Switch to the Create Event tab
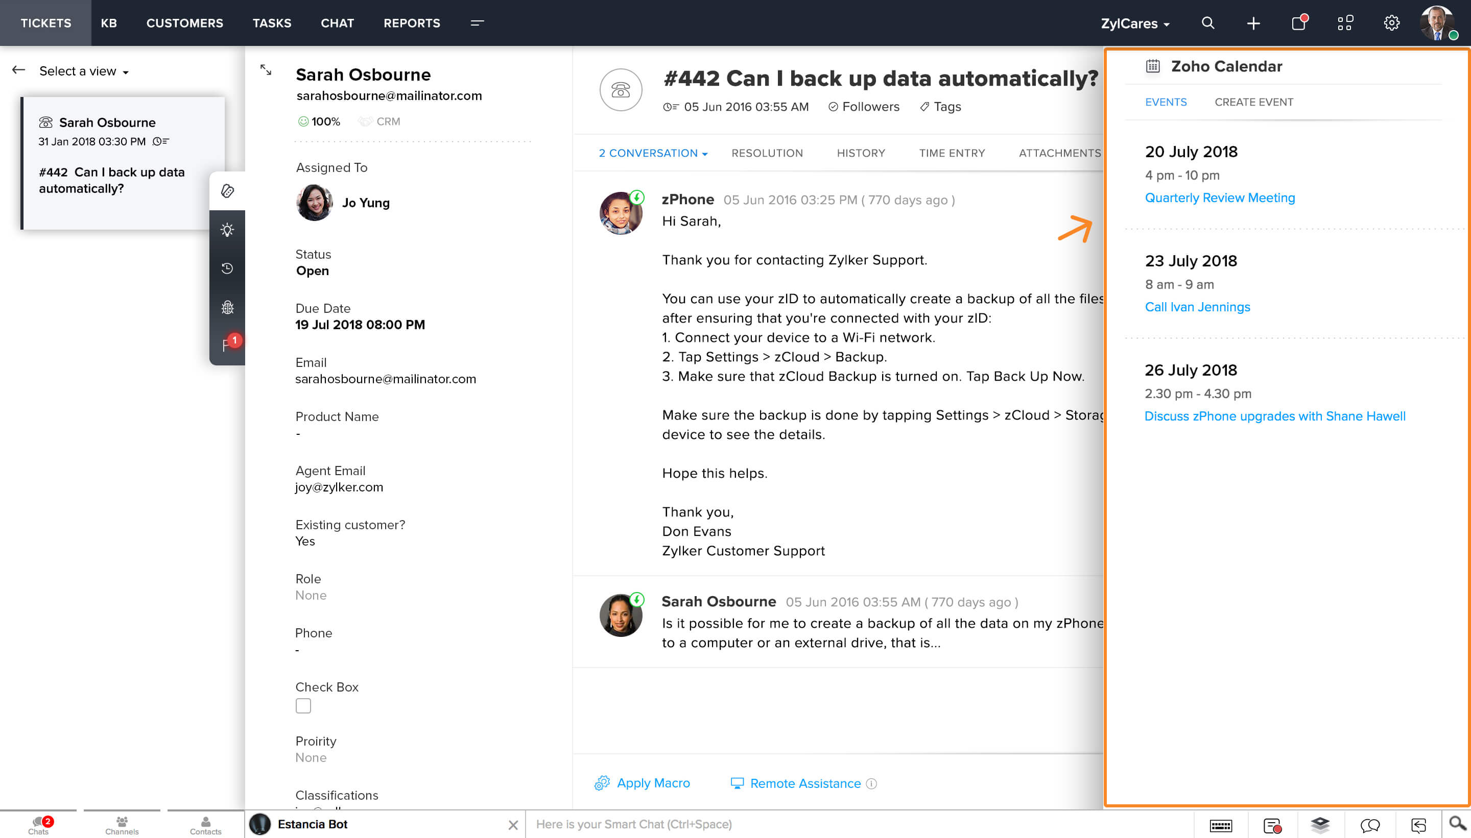The image size is (1471, 838). [1253, 102]
